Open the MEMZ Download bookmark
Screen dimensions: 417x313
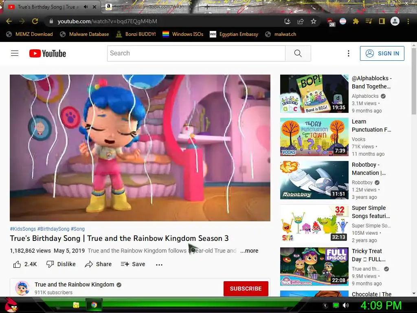tap(29, 34)
